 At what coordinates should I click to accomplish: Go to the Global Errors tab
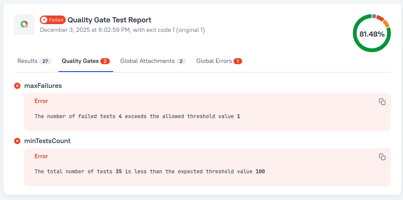(x=219, y=61)
